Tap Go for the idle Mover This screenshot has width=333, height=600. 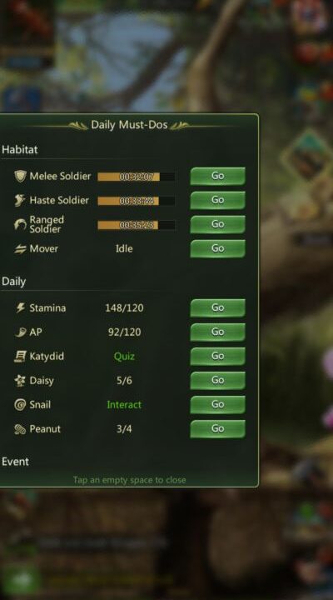(x=217, y=248)
